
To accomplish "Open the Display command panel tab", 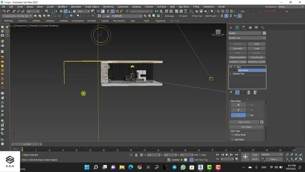I will click(x=256, y=28).
